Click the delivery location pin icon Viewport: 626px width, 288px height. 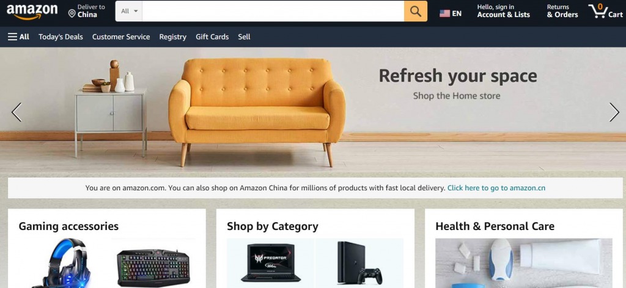coord(72,13)
